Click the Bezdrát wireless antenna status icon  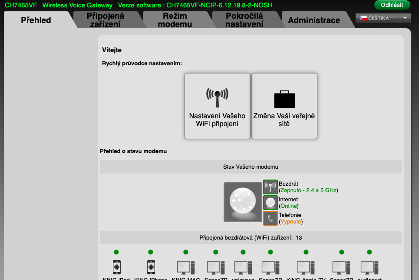270,187
